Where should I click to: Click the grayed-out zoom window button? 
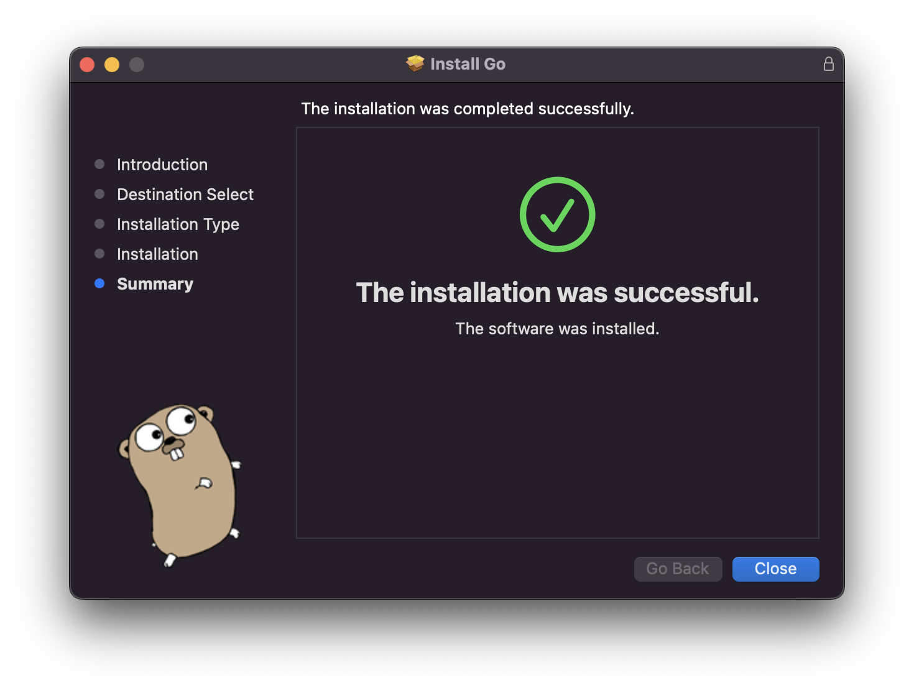coord(137,65)
